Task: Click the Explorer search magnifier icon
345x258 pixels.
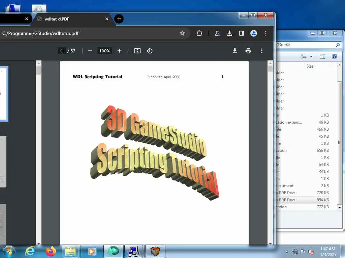Action: (338, 45)
